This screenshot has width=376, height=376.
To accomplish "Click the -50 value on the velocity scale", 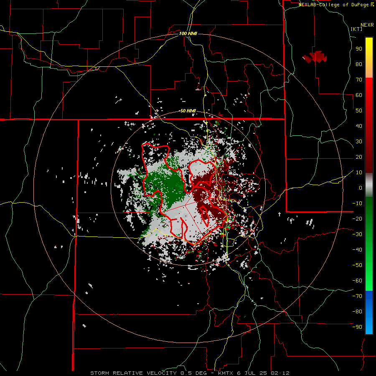I will coord(357,265).
